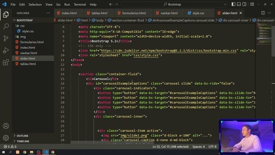Open editor More Actions ellipsis
275x155 pixels.
tap(269, 13)
